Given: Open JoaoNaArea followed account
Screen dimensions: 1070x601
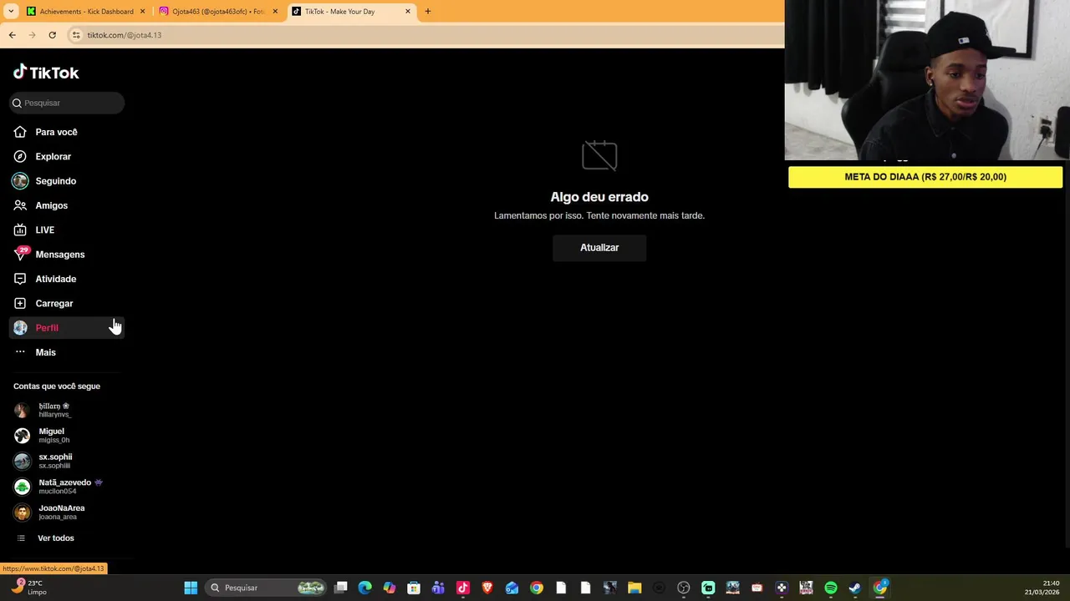Looking at the screenshot, I should pos(67,512).
